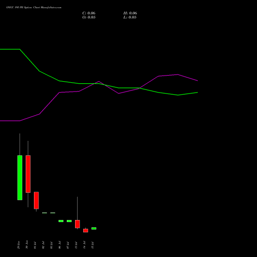The height and width of the screenshot is (257, 257).
Task: Click the low value L: 0.05
Action: click(130, 17)
